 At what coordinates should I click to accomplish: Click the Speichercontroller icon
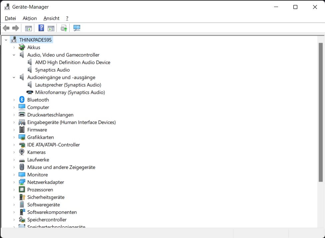coord(22,219)
